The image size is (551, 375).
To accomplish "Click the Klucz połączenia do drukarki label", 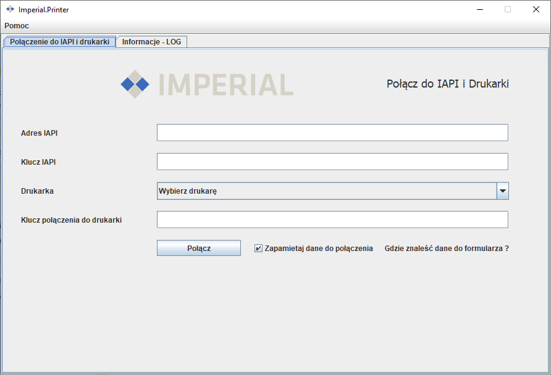I will (x=71, y=220).
